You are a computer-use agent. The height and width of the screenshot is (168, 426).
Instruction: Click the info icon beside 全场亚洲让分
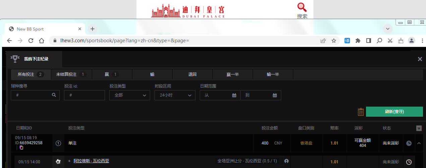(x=286, y=161)
